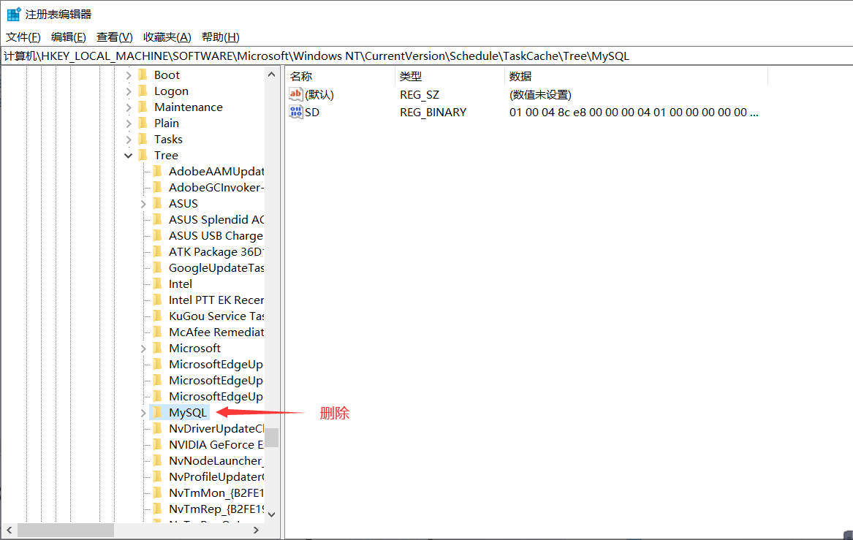This screenshot has width=853, height=540.
Task: Click the NVIDIA GeForce folder icon
Action: click(x=158, y=444)
